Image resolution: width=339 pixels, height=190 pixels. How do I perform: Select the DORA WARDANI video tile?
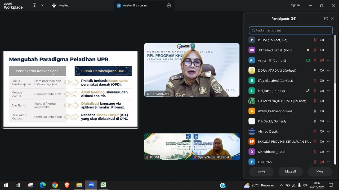click(x=192, y=70)
